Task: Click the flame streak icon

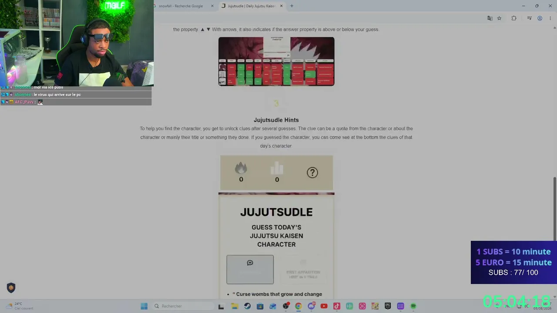Action: pos(241,168)
